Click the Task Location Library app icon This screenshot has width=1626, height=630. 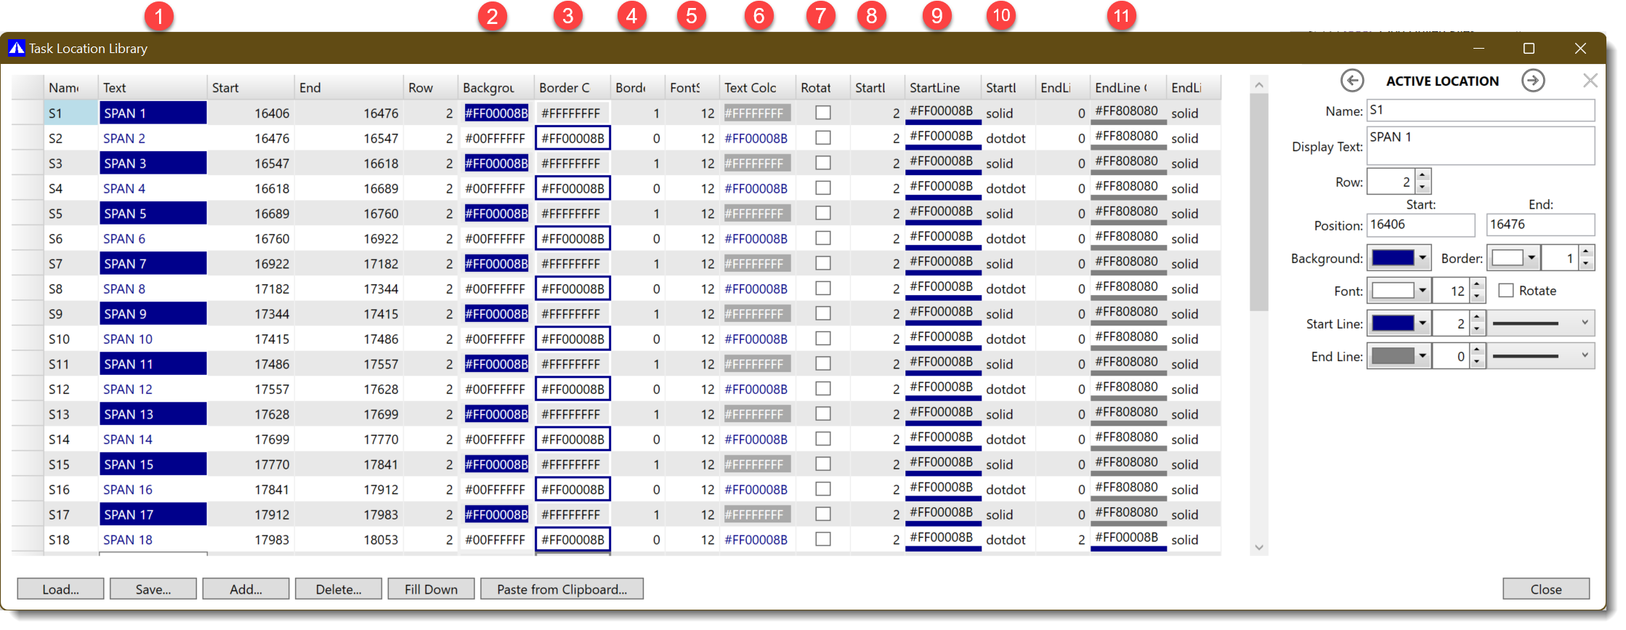(16, 49)
